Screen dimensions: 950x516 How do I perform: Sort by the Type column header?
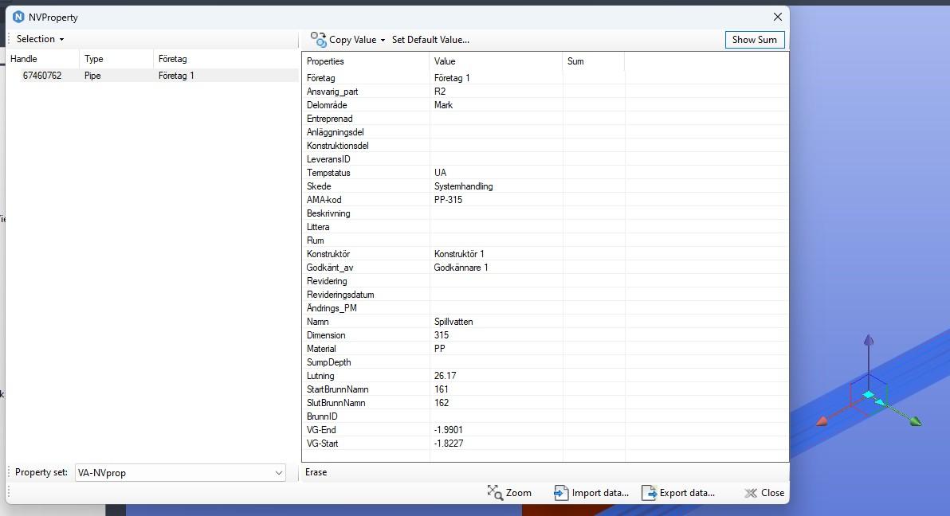(116, 59)
